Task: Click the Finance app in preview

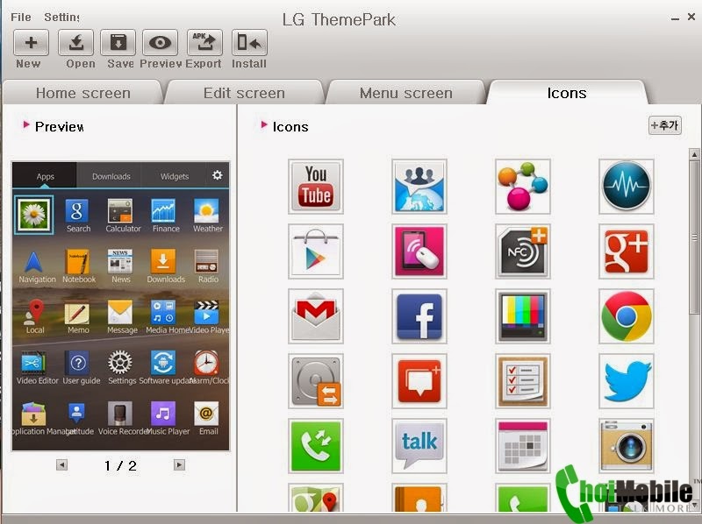Action: (165, 216)
